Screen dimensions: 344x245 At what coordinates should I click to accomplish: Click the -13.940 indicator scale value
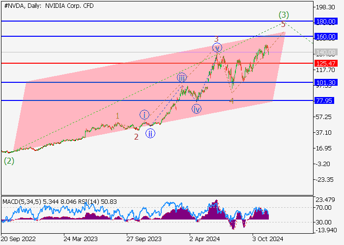(x=326, y=230)
